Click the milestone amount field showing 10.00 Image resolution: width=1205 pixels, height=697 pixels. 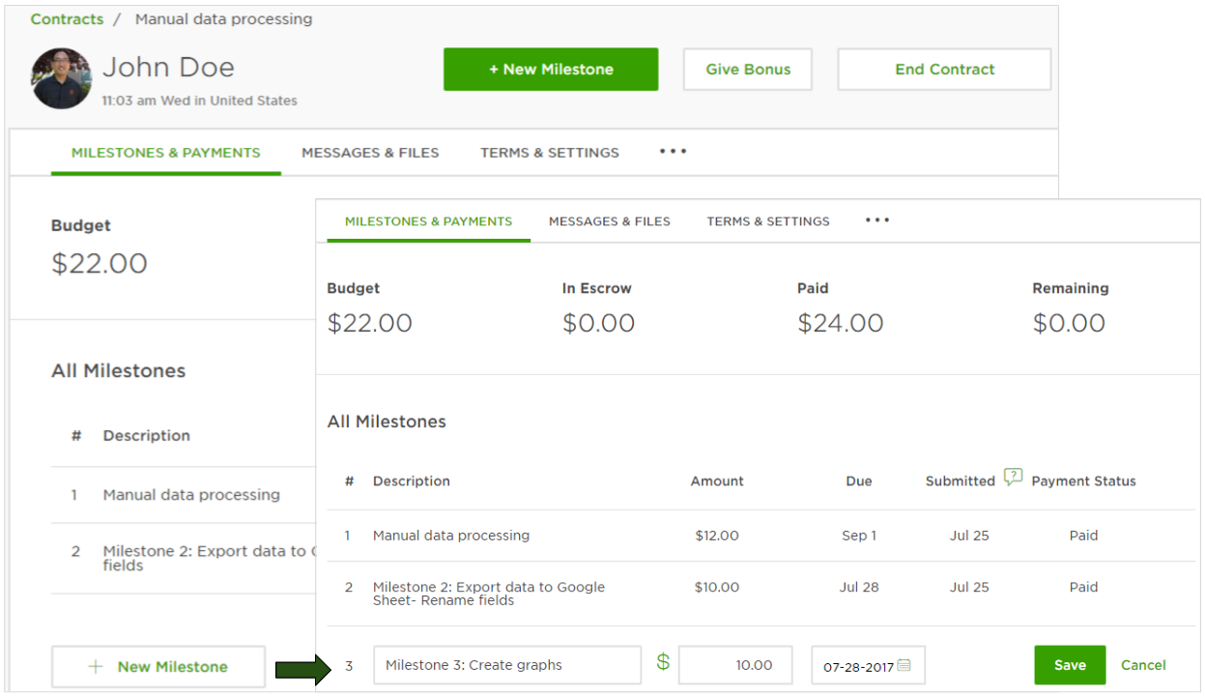[x=734, y=665]
